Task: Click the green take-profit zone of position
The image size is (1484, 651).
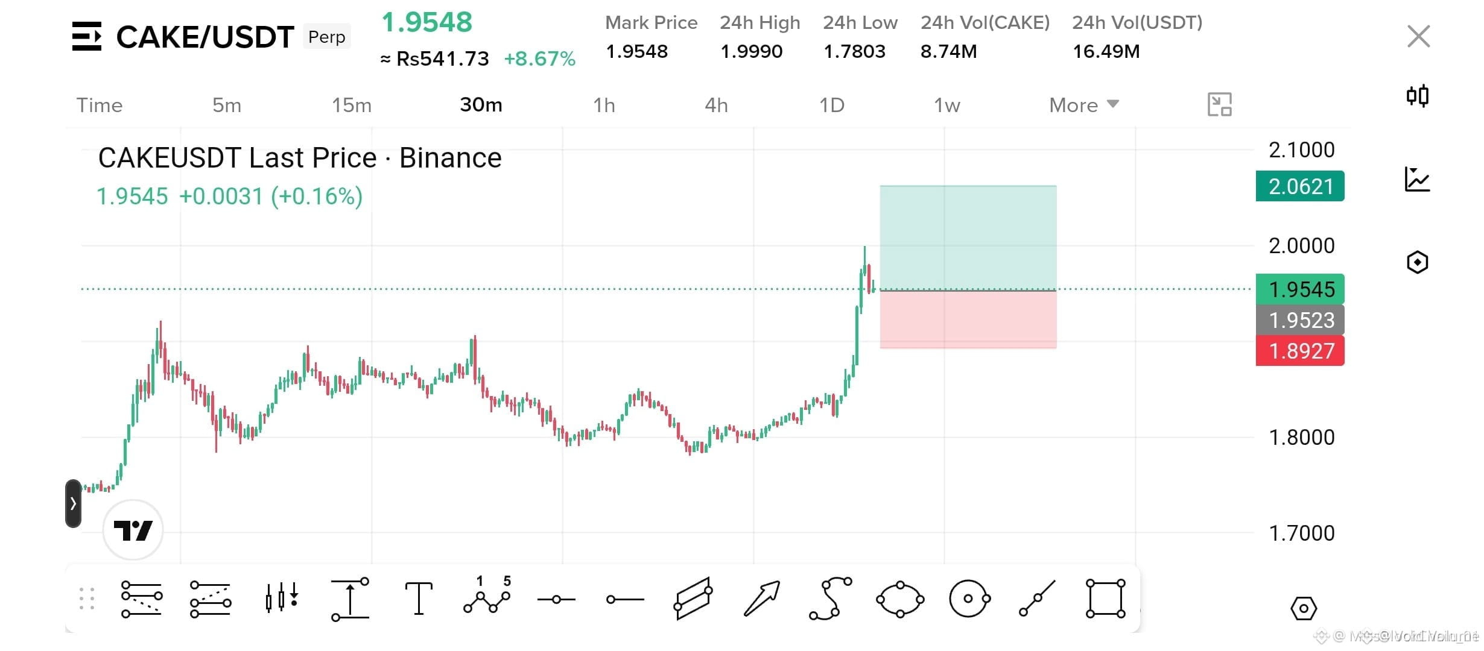Action: coord(968,237)
